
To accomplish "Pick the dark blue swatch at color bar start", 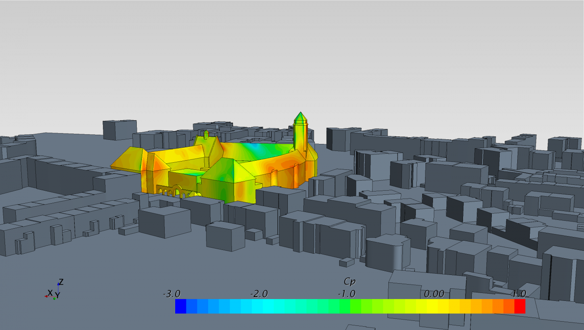I will tap(181, 306).
